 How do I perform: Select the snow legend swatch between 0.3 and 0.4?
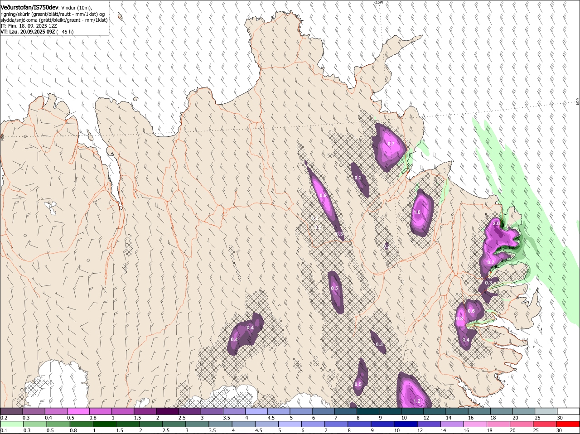(34, 411)
